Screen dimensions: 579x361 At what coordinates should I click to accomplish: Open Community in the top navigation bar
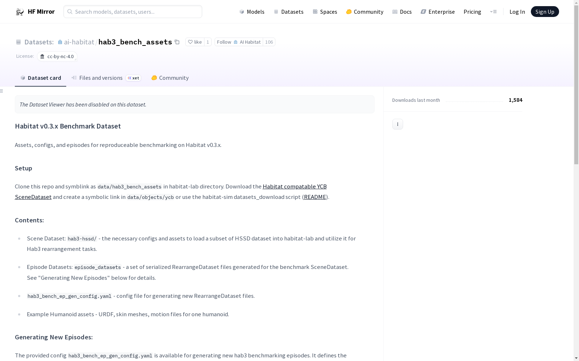(364, 12)
